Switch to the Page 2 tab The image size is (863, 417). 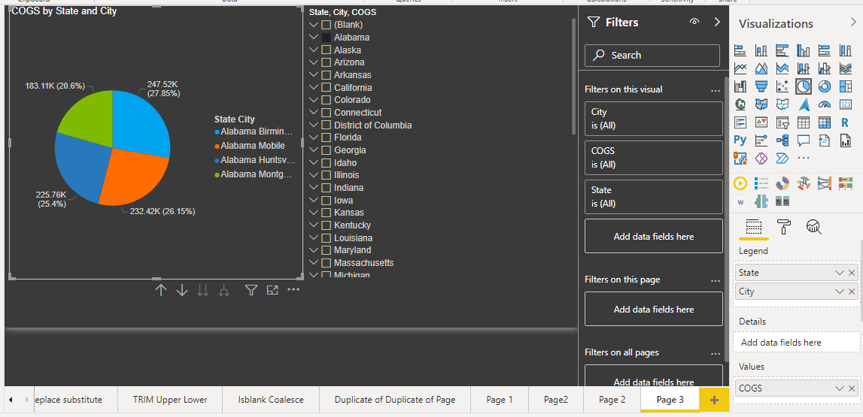(x=612, y=400)
